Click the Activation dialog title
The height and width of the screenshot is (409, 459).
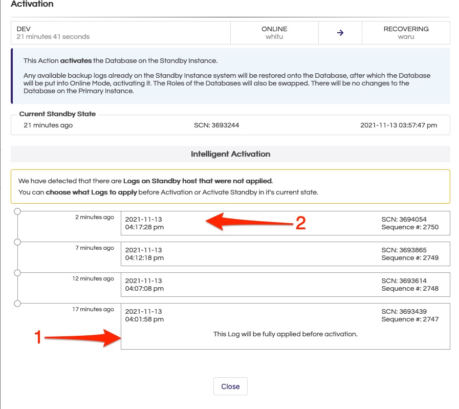tap(32, 4)
